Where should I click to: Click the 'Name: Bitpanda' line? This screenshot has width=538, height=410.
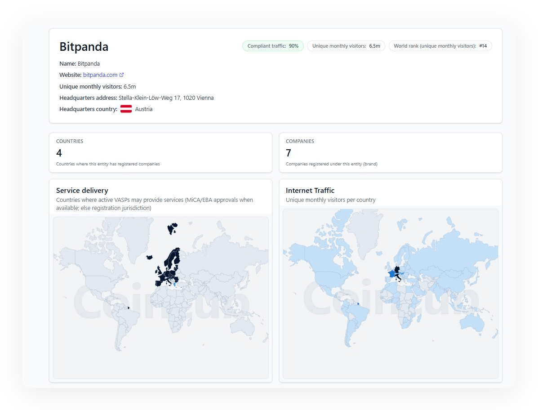click(x=80, y=63)
